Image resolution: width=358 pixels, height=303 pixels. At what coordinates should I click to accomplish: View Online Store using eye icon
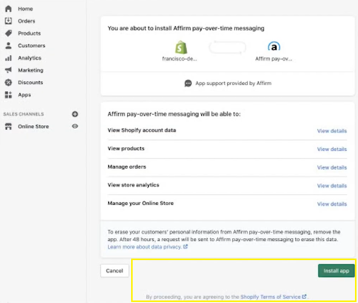click(x=75, y=126)
